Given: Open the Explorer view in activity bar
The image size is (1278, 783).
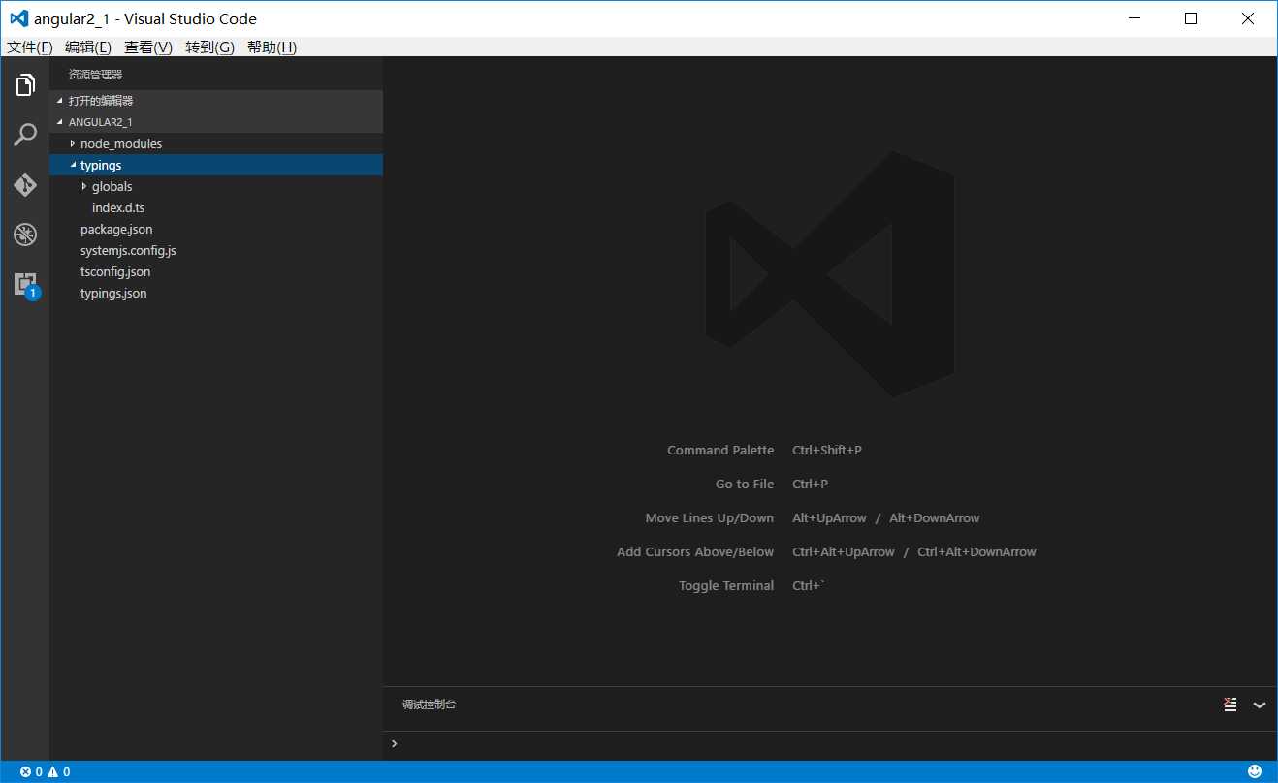Looking at the screenshot, I should (x=25, y=84).
